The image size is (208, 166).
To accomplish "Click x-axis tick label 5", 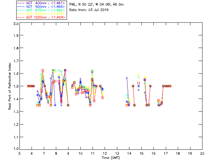I will 19,153.
